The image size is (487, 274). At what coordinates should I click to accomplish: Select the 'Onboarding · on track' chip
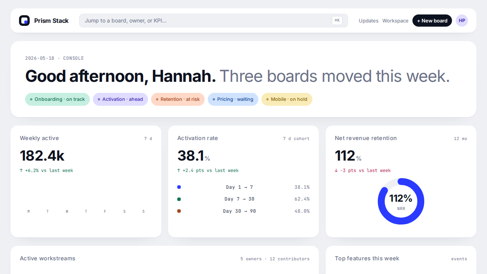click(x=57, y=99)
